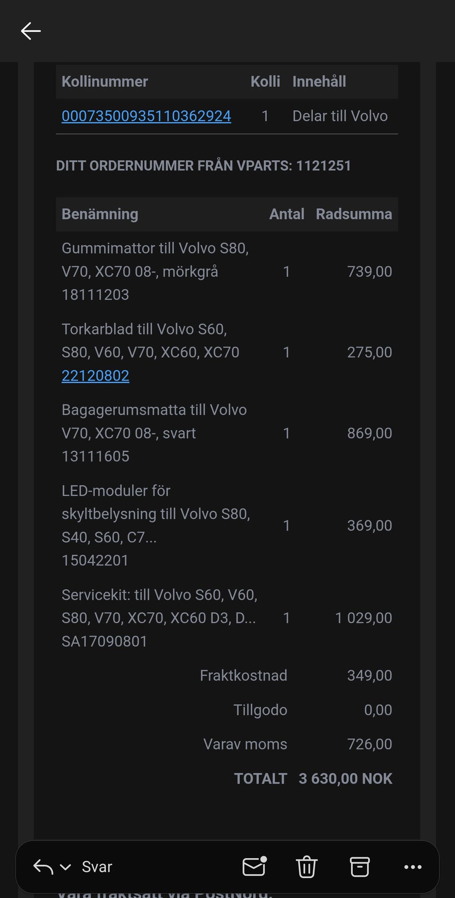Tap the Fraktkostnad 349,00 amount
The image size is (455, 898).
click(369, 676)
